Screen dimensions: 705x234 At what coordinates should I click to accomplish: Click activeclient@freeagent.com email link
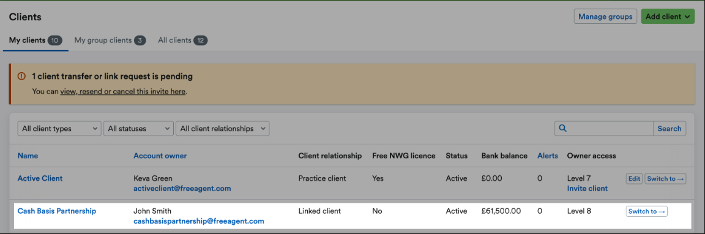tap(182, 189)
